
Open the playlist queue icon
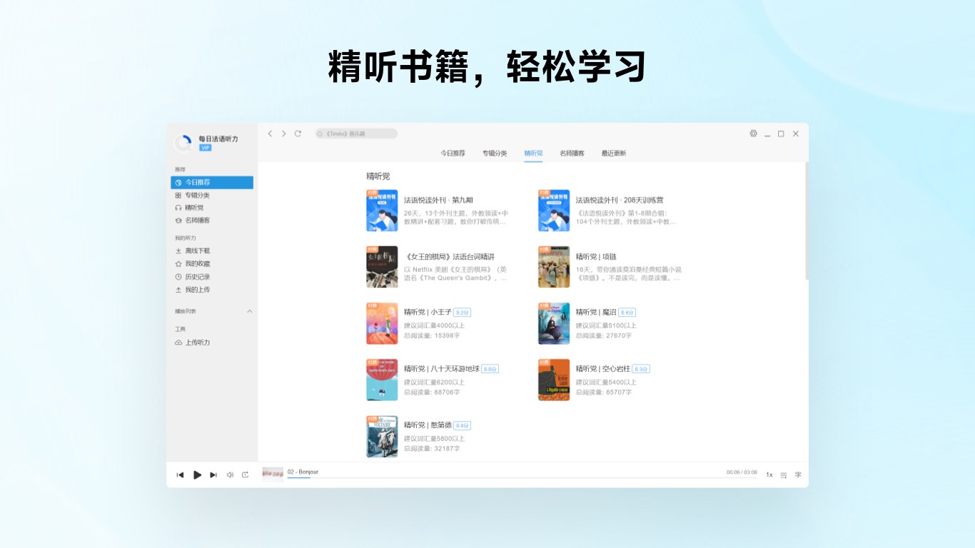(x=784, y=475)
